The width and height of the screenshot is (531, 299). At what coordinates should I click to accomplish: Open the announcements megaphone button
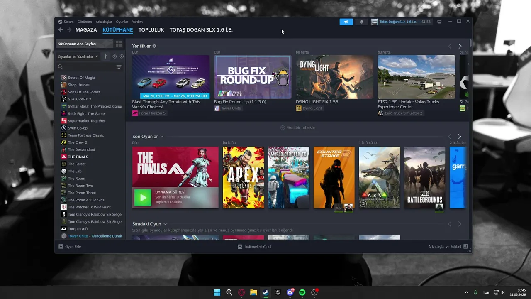coord(346,22)
